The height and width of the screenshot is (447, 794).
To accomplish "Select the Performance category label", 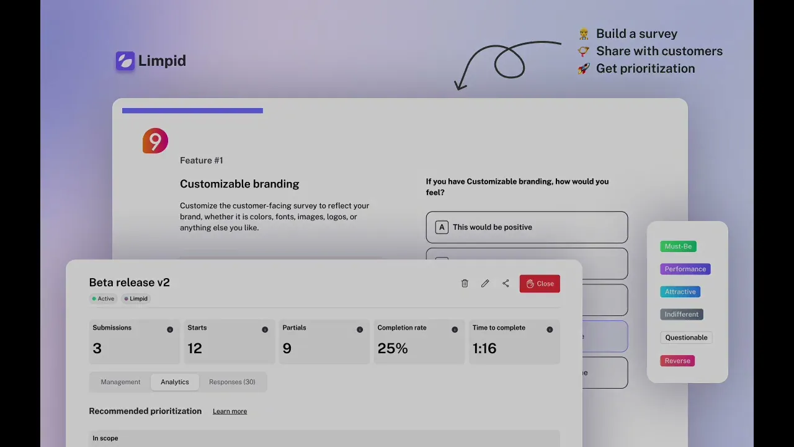I will (x=685, y=269).
